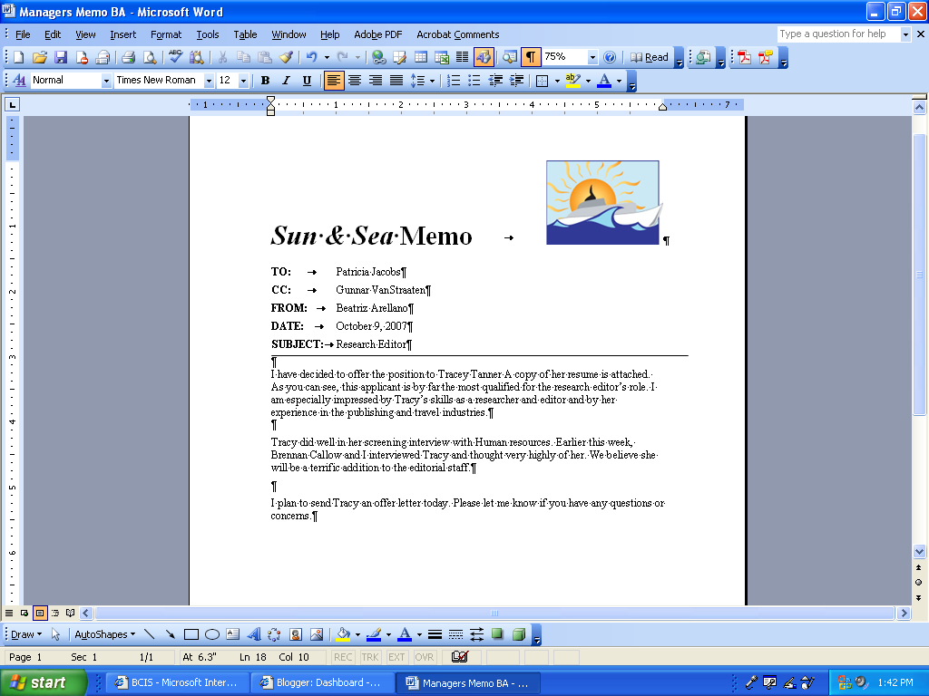Viewport: 929px width, 696px height.
Task: Toggle Align Left
Action: [334, 81]
